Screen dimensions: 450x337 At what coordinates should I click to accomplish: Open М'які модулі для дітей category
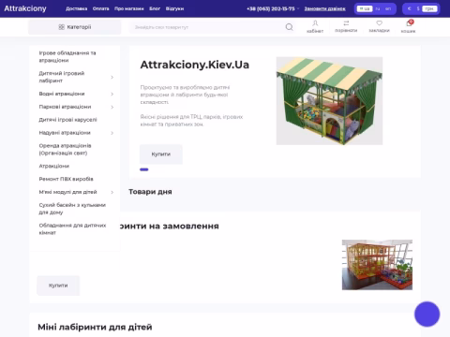tap(67, 192)
